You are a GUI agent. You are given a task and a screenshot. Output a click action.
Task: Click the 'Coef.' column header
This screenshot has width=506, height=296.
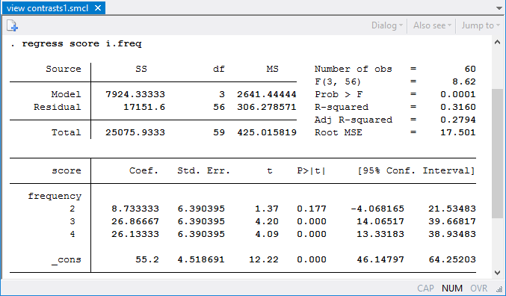coord(144,170)
